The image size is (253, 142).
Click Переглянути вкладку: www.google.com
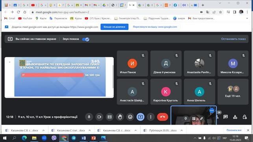[155, 27]
